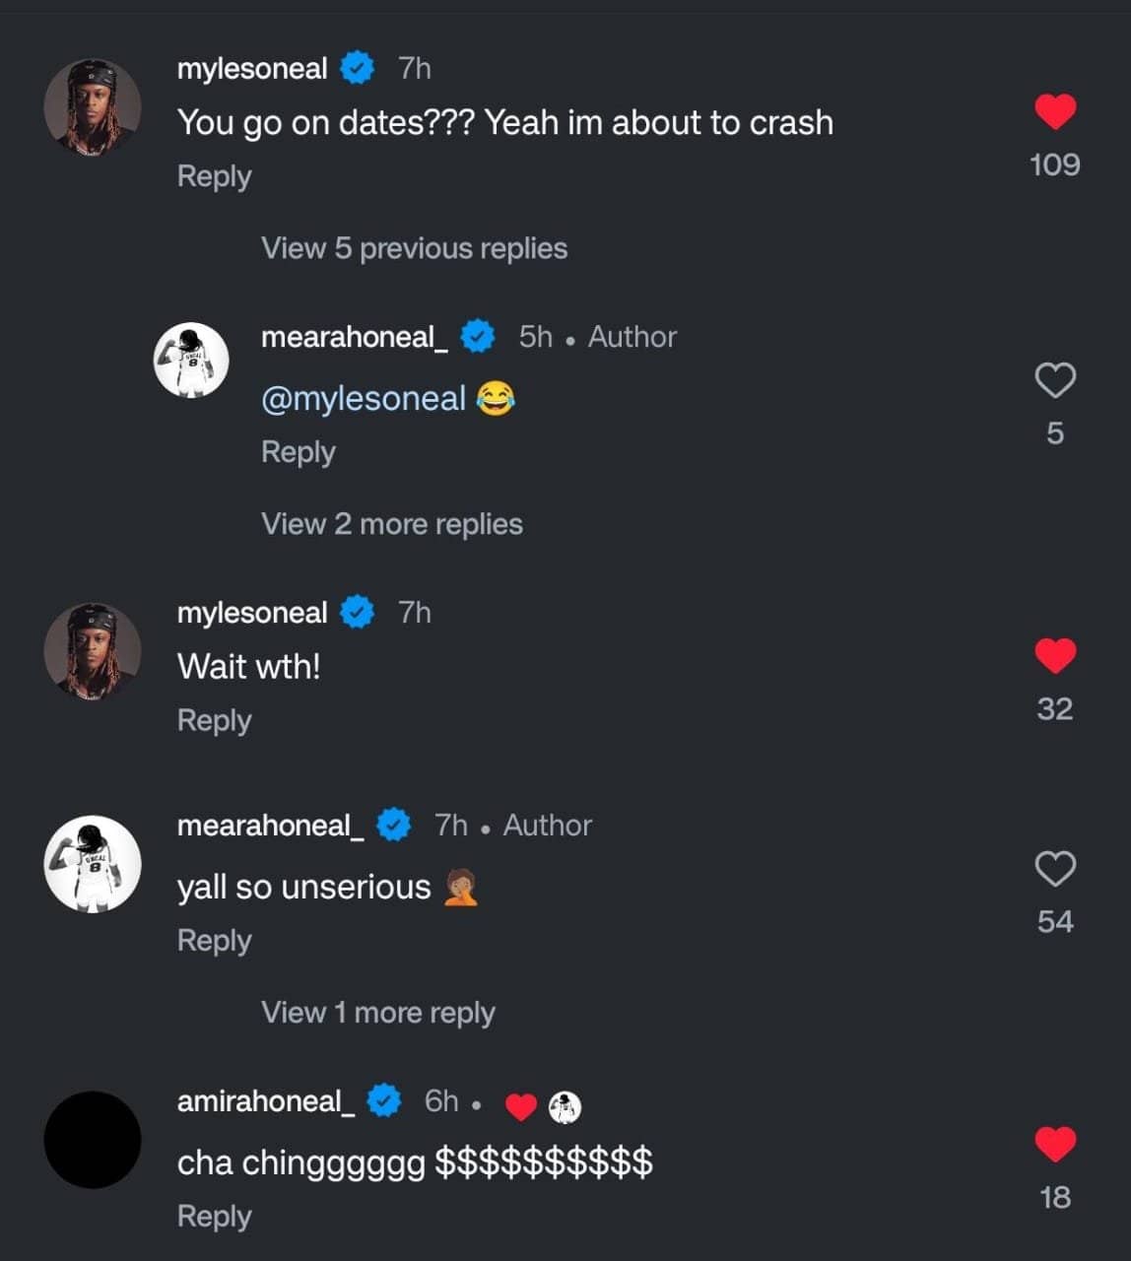Reply to "You go on dates" comment
Screen dimensions: 1131x1261
pyautogui.click(x=214, y=176)
